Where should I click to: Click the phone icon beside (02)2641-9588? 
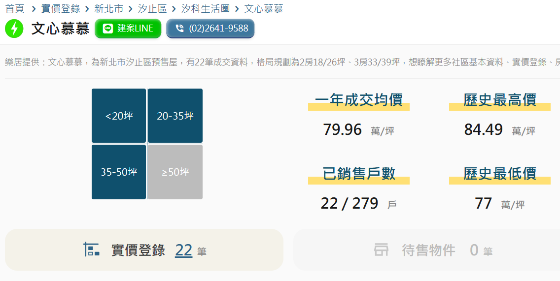[x=179, y=29]
